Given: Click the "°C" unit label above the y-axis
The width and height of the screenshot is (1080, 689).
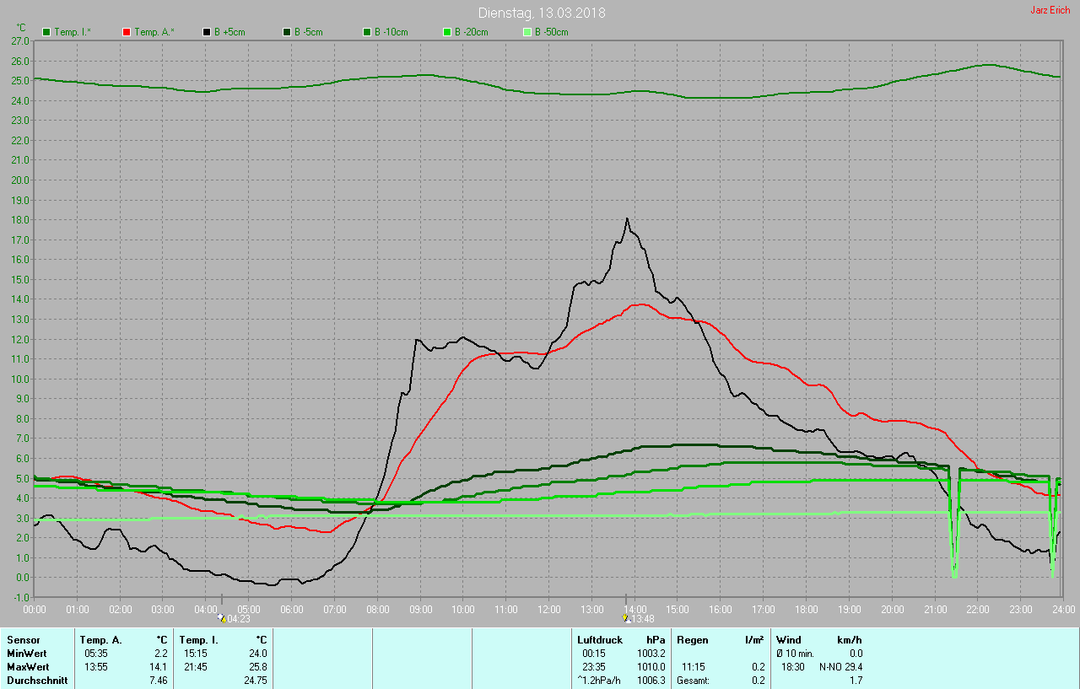Looking at the screenshot, I should coord(22,27).
